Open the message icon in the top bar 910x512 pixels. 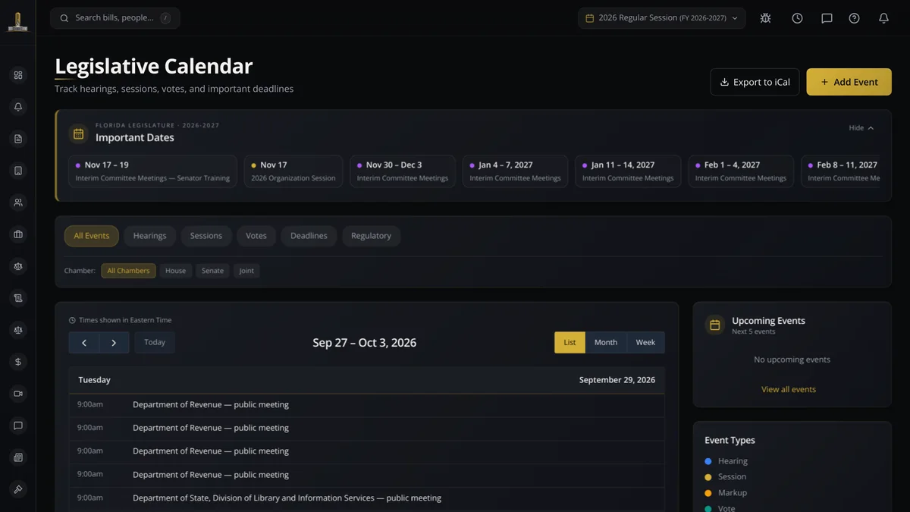(x=827, y=18)
